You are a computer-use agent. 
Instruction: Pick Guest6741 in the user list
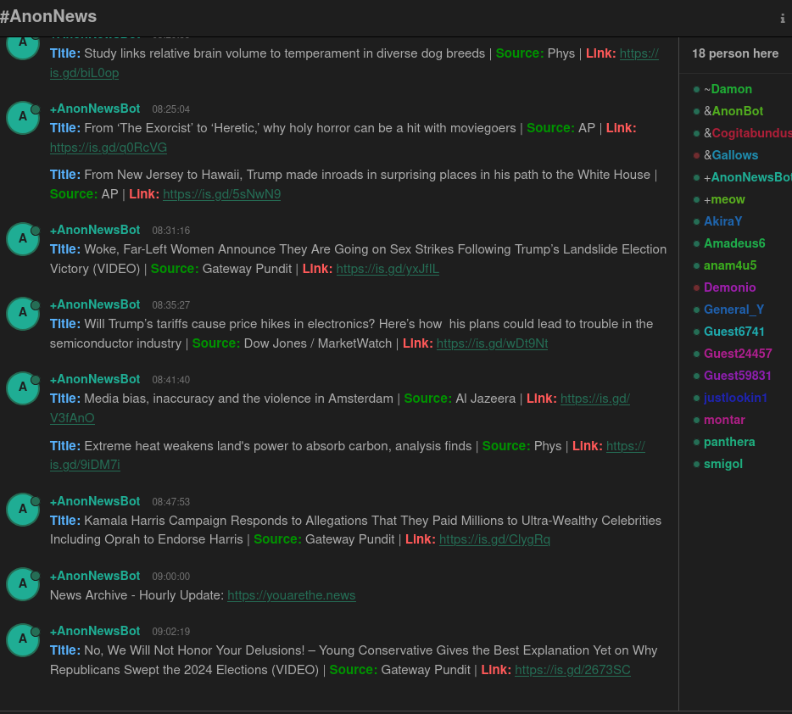pyautogui.click(x=733, y=332)
